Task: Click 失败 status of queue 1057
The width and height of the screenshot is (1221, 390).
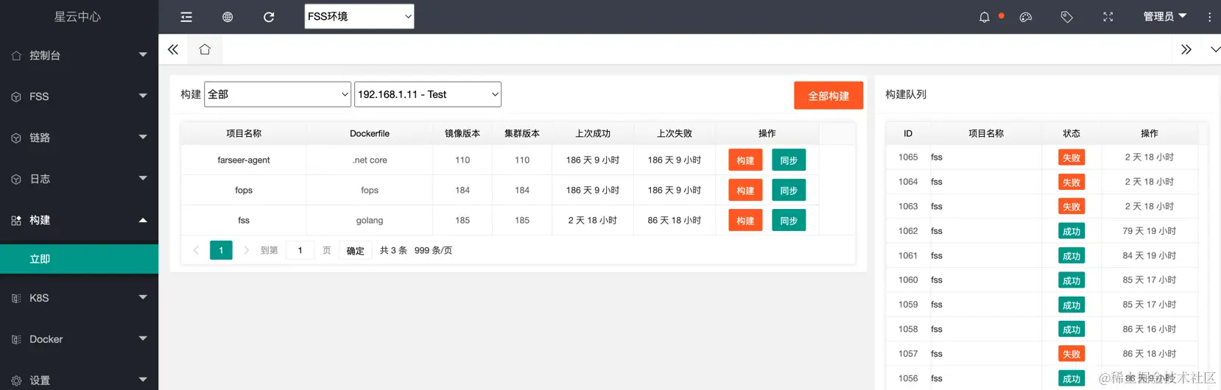Action: click(1072, 354)
